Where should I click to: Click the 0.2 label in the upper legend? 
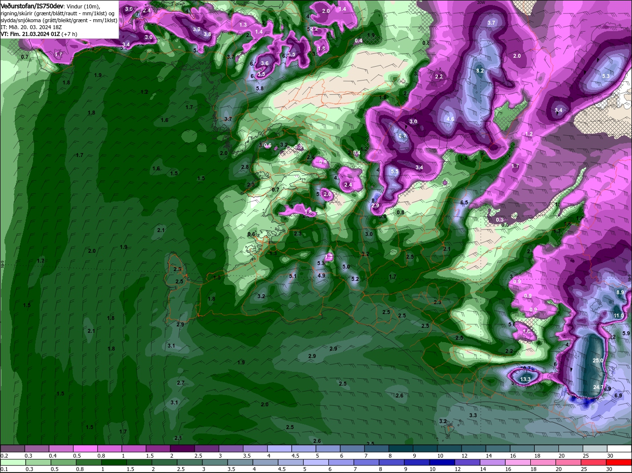point(4,456)
